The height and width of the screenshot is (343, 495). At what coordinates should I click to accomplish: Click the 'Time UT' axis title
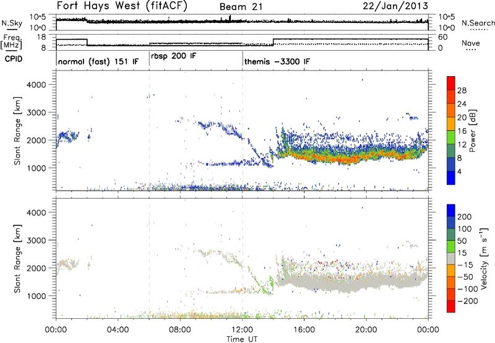tap(242, 339)
